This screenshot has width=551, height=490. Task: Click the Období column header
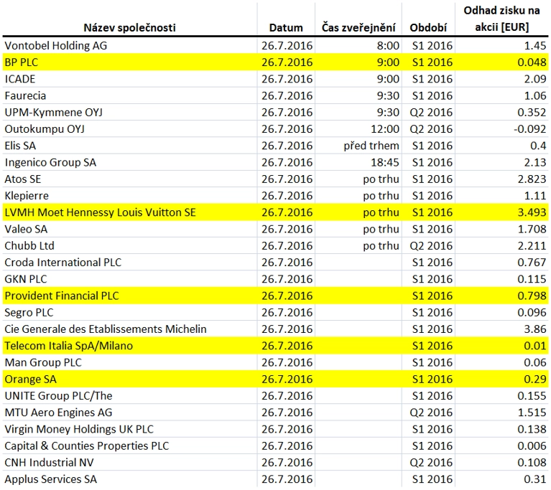[x=428, y=27]
